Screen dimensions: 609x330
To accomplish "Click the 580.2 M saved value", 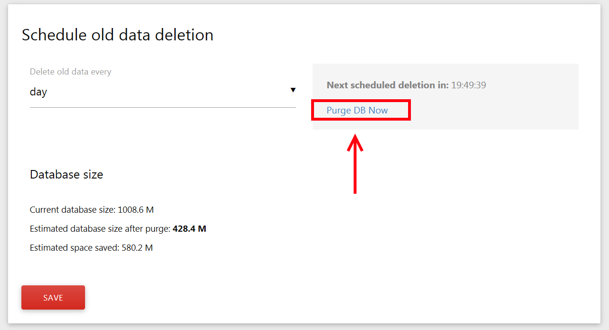I will click(136, 248).
